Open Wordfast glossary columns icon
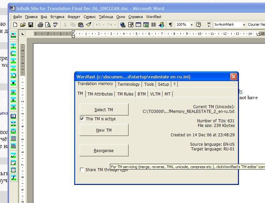The height and width of the screenshot is (203, 265). [x=13, y=139]
